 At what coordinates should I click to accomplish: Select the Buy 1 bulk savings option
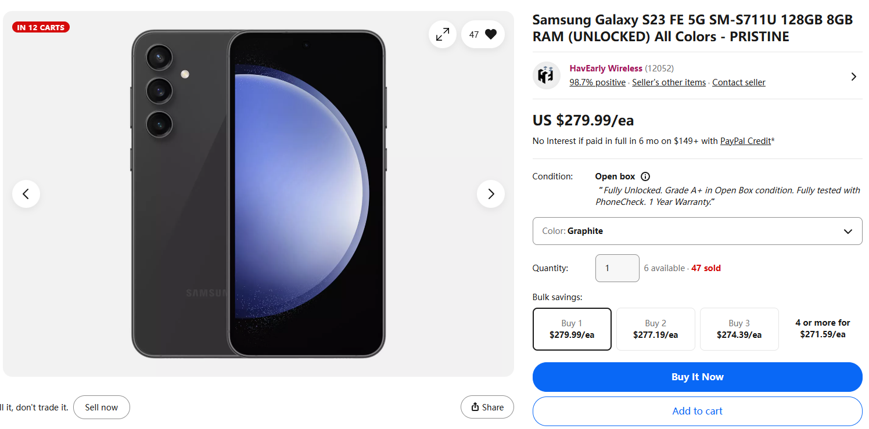tap(572, 329)
